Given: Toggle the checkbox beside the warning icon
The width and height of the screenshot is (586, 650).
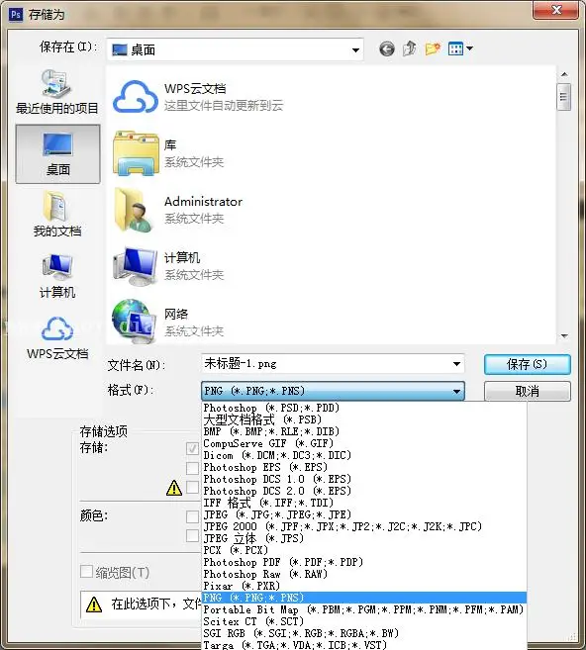Looking at the screenshot, I should coord(192,487).
